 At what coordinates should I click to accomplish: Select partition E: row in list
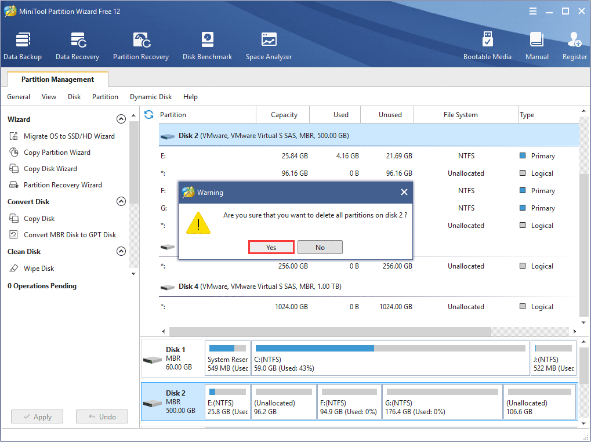pyautogui.click(x=369, y=156)
